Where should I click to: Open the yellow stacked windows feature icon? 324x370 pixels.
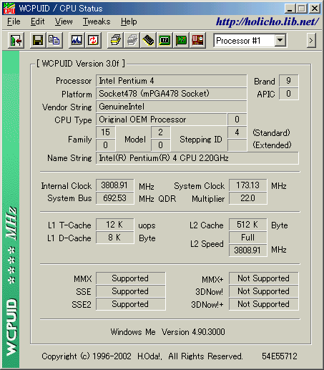[x=116, y=41]
